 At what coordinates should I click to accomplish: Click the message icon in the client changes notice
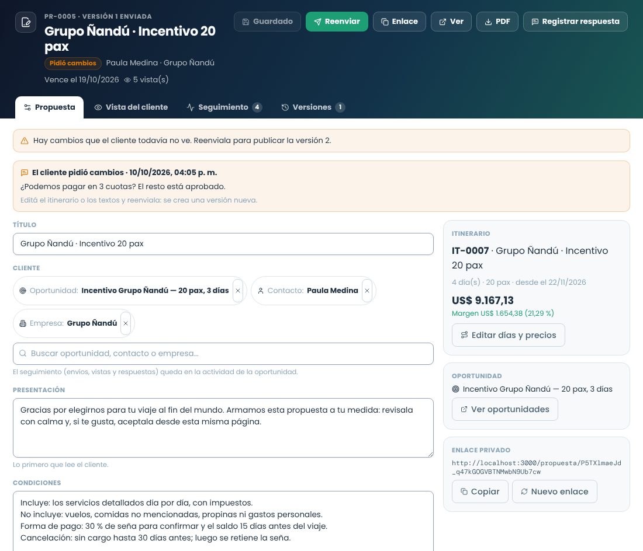(25, 173)
